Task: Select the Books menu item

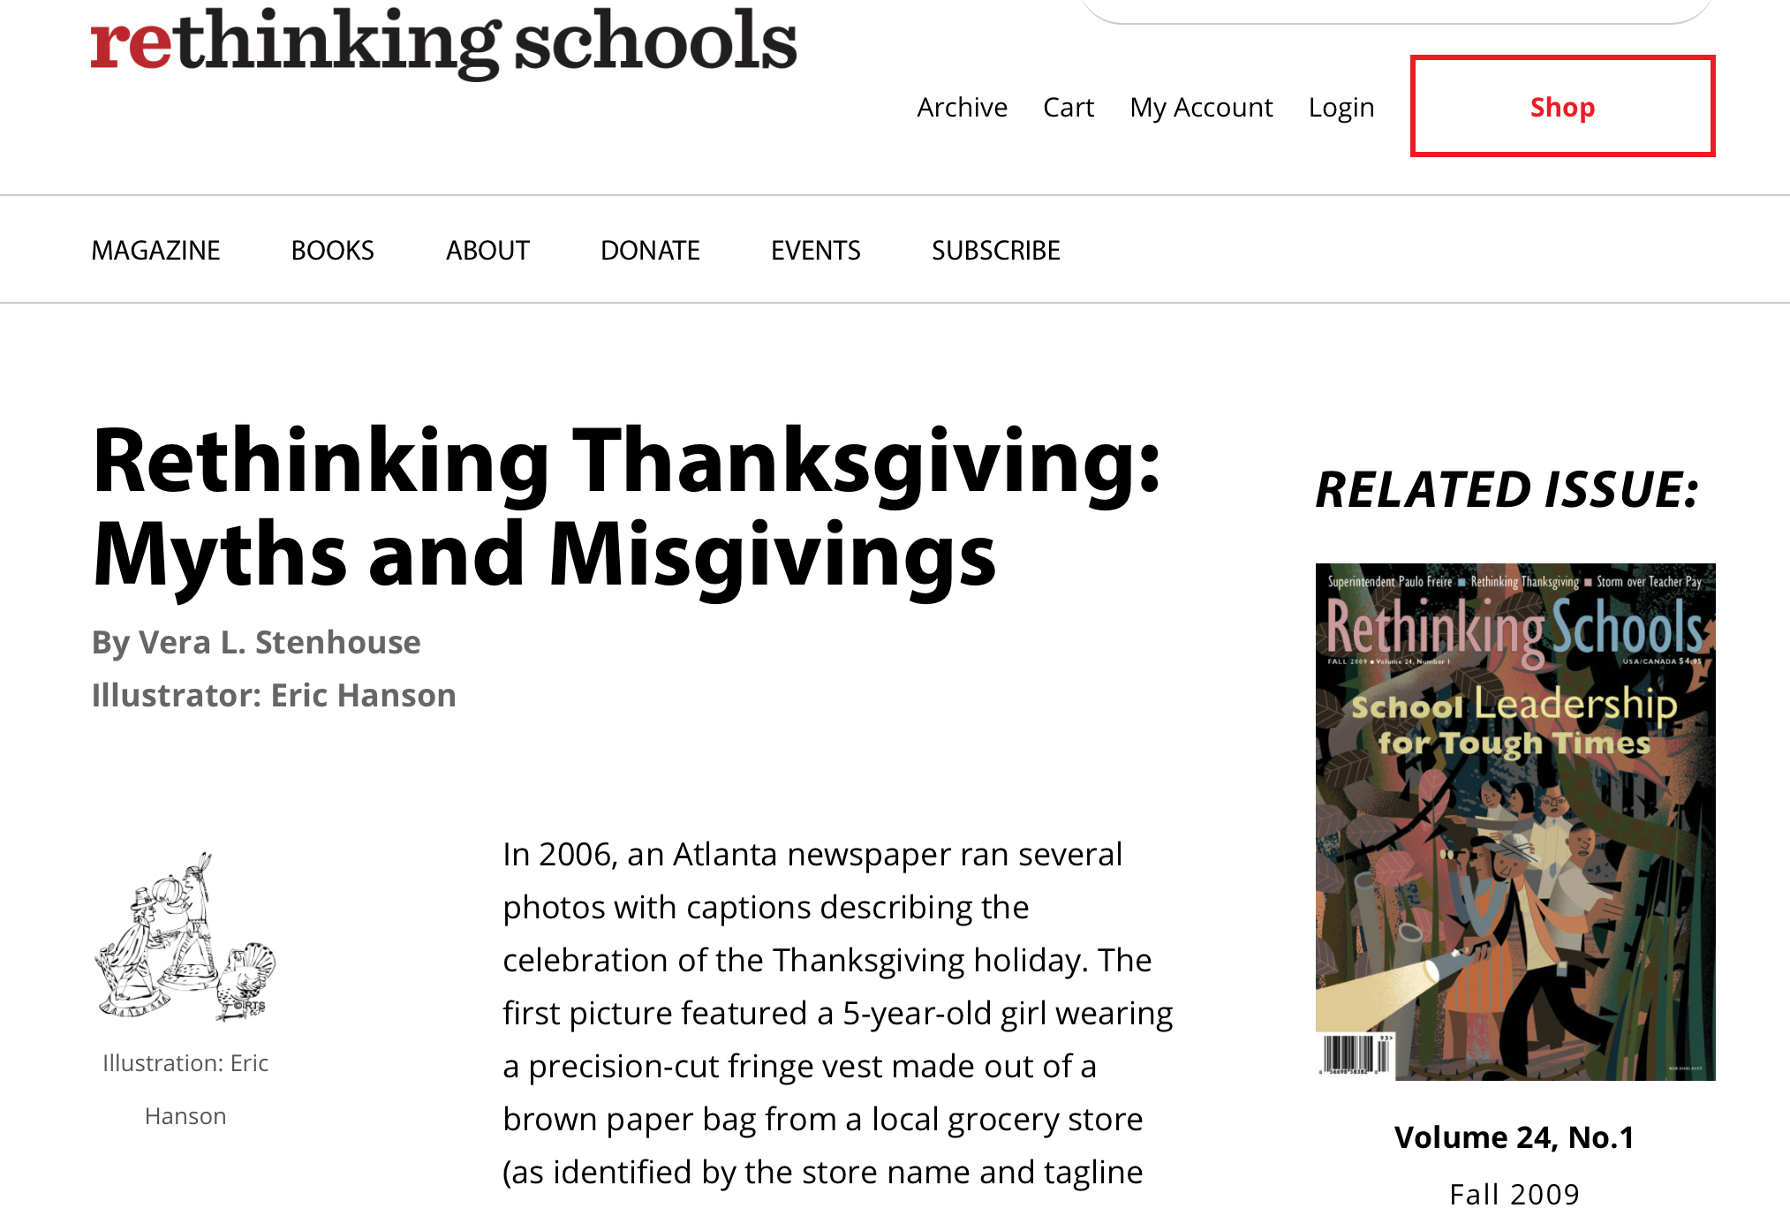Action: tap(332, 250)
